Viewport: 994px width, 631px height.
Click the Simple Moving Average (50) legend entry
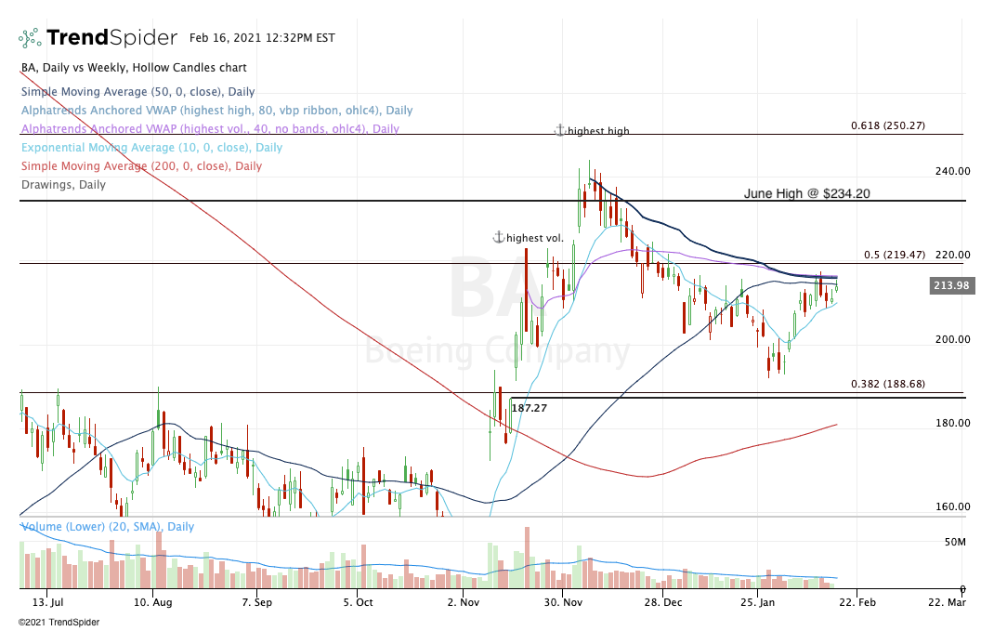point(137,92)
